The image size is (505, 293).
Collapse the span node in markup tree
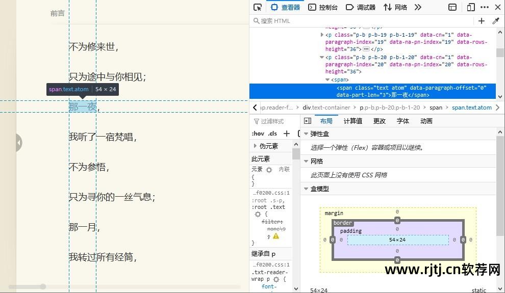tap(327, 80)
